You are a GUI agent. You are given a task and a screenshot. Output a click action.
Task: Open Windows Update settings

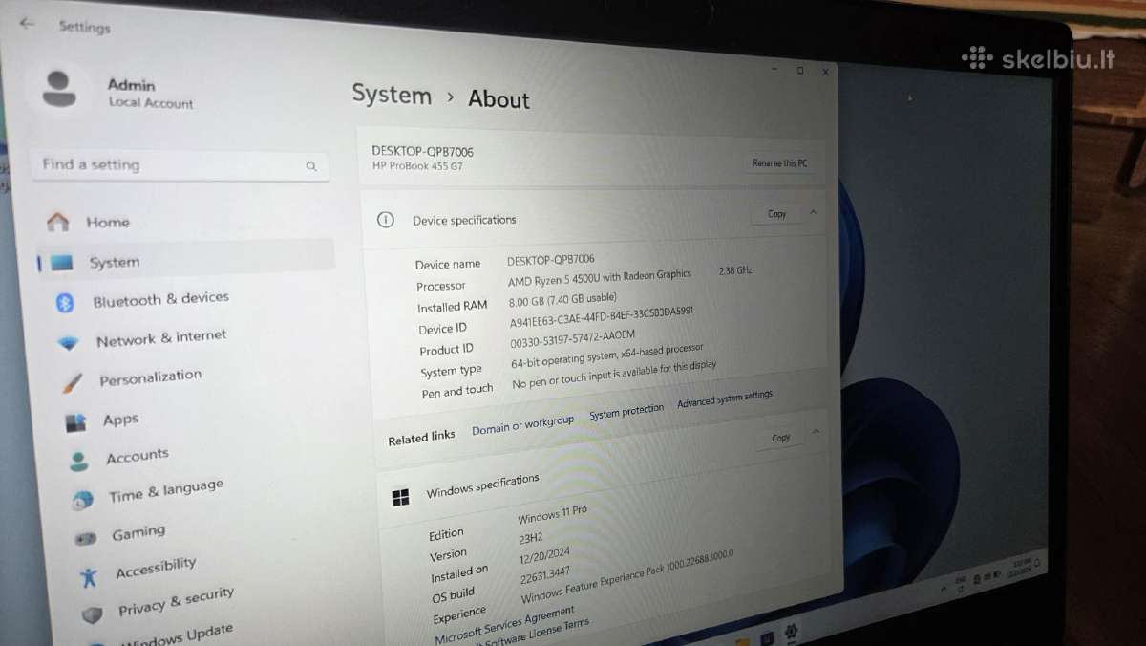(178, 635)
